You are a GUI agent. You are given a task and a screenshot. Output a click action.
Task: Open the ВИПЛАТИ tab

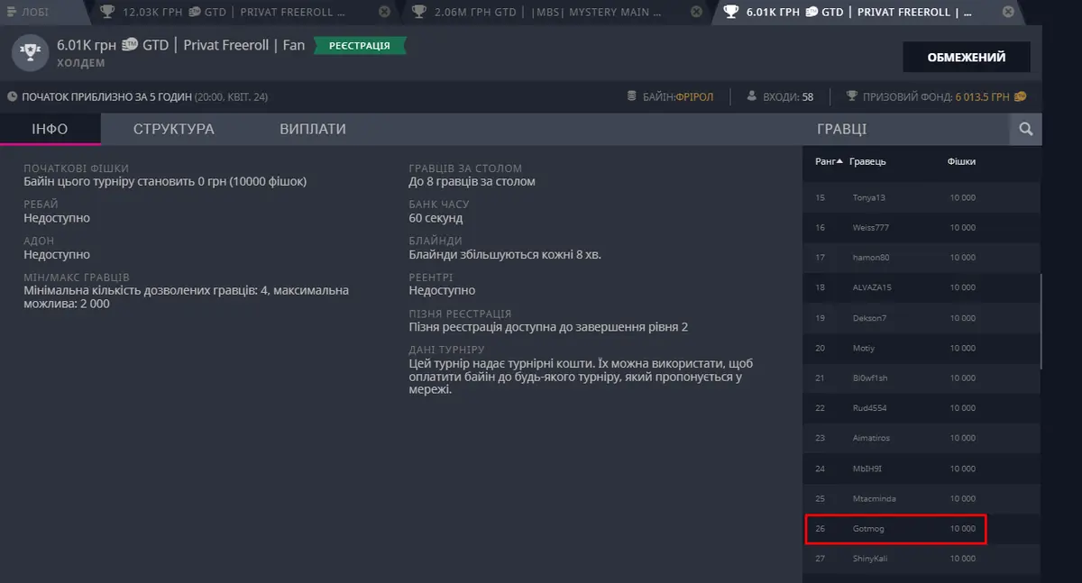313,129
